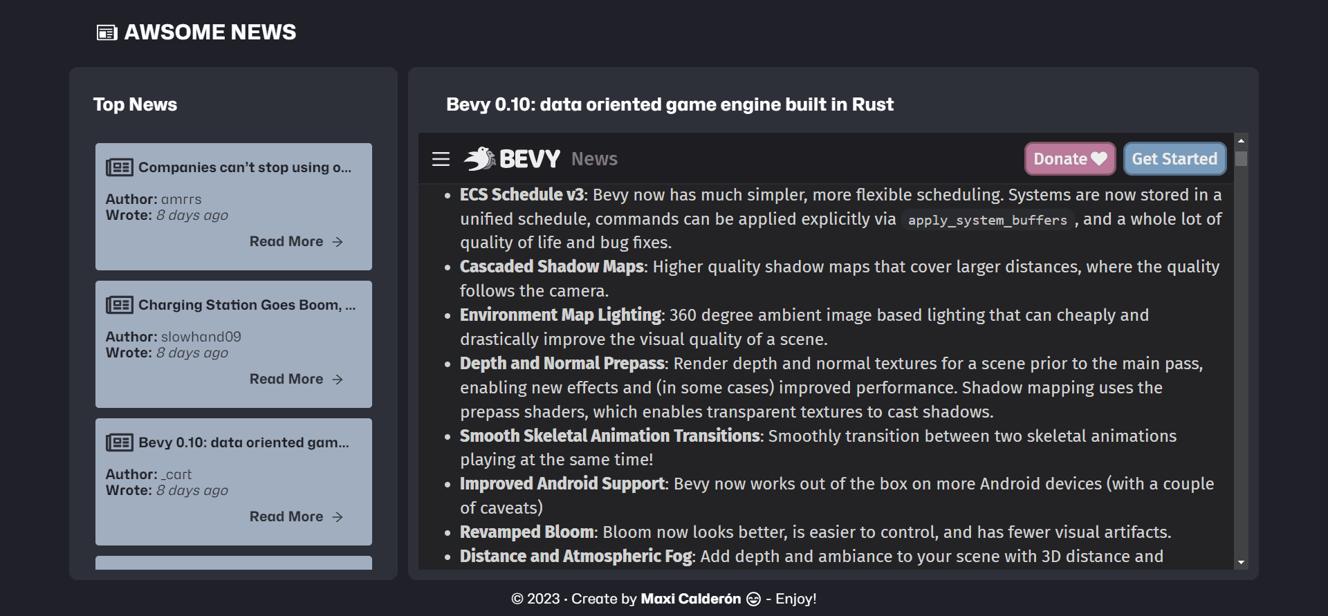Click Revamped Bloom bullet title

(526, 532)
